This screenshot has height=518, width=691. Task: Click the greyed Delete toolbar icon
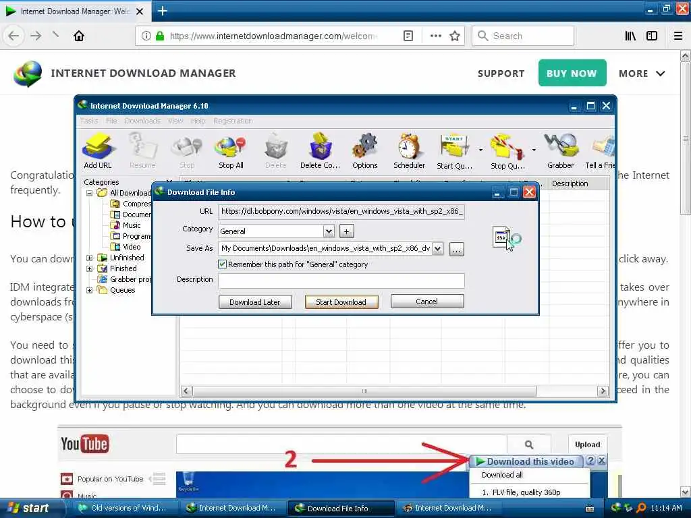tap(275, 152)
